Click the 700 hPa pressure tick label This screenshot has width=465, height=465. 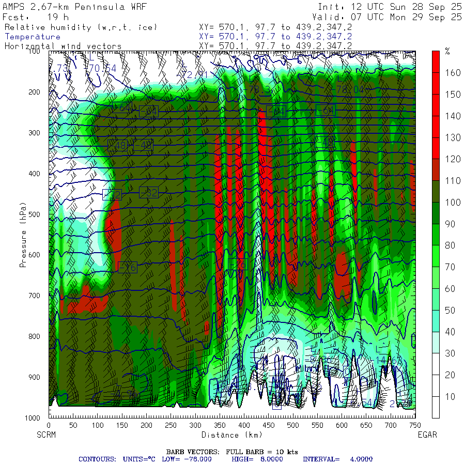[x=35, y=296]
